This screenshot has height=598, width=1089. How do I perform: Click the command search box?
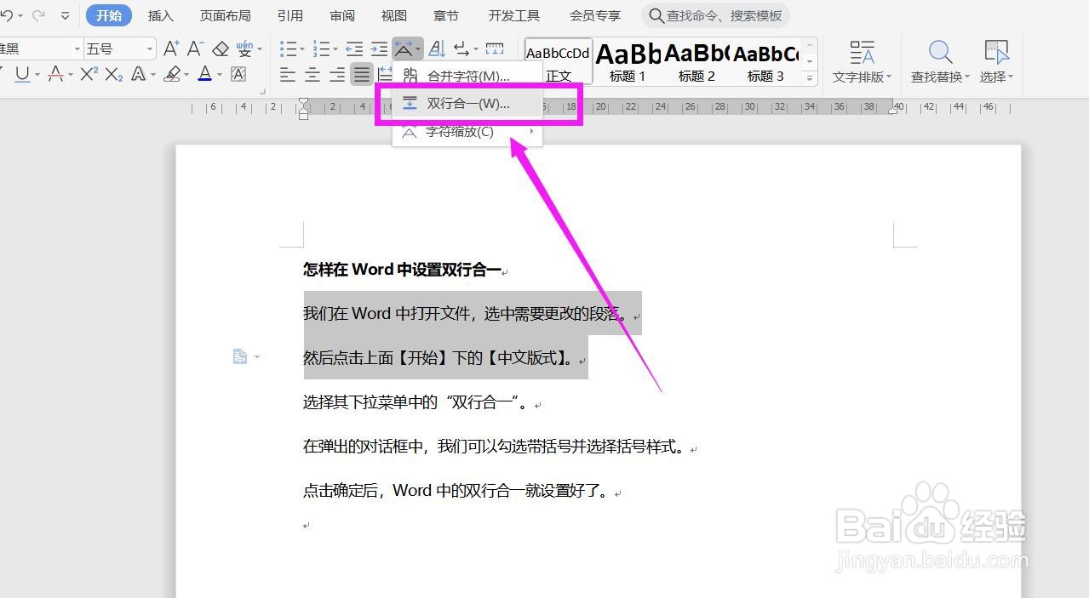(x=715, y=15)
